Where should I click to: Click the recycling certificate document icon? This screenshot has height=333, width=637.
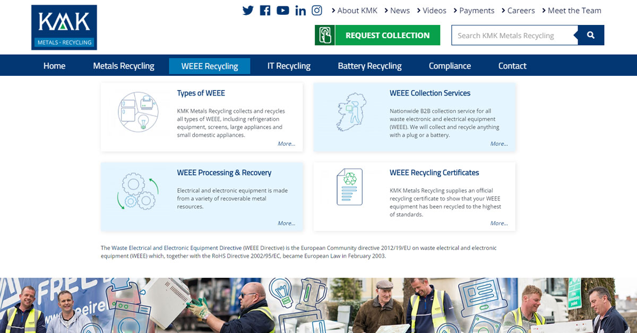[350, 187]
